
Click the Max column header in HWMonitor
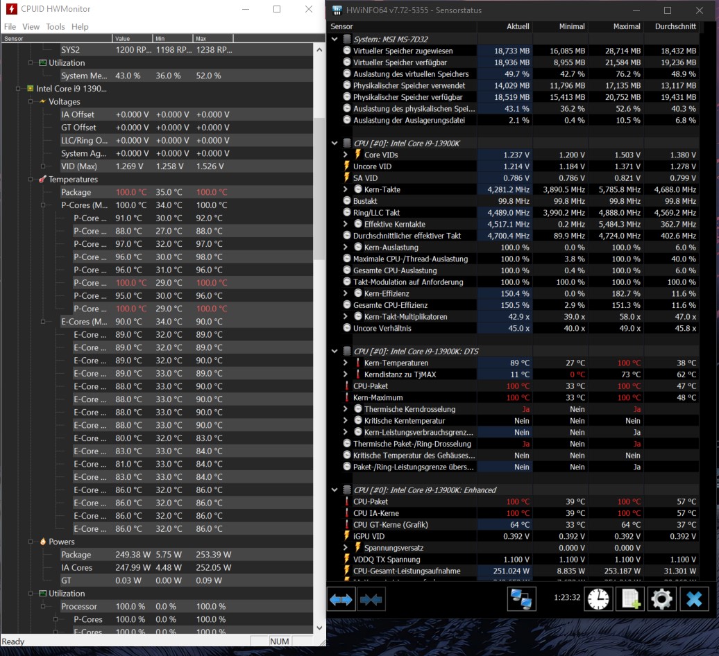coord(213,38)
